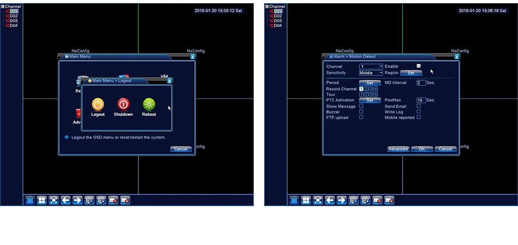
Task: Click the PTZ Activation Set button
Action: pos(370,100)
